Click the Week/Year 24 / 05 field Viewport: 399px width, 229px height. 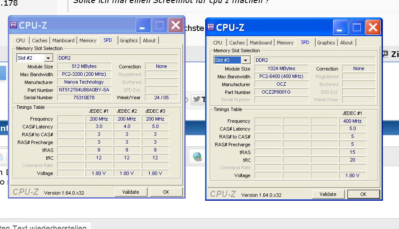(162, 98)
